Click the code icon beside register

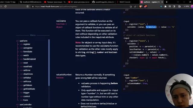coord(21,44)
